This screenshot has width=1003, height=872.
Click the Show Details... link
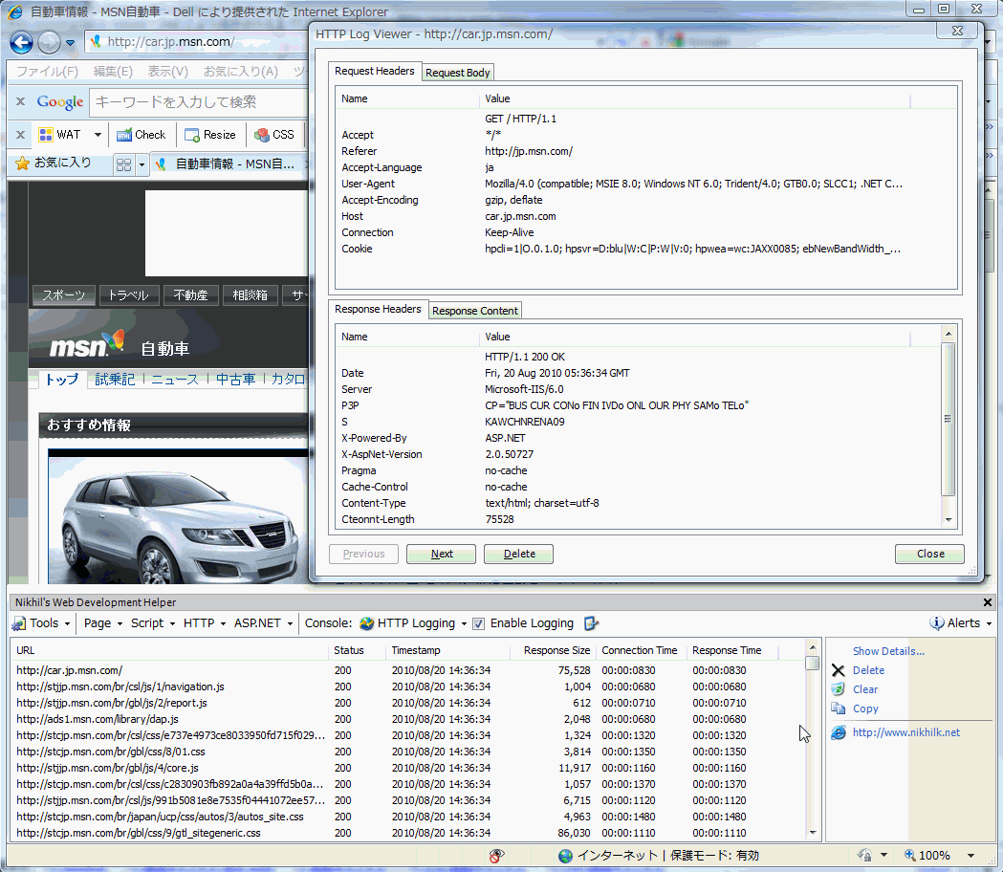pos(888,651)
